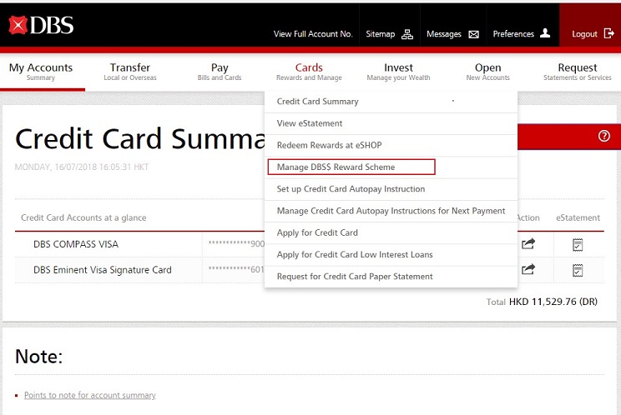This screenshot has width=621, height=415.
Task: Open Points to note for account summary
Action: [89, 395]
